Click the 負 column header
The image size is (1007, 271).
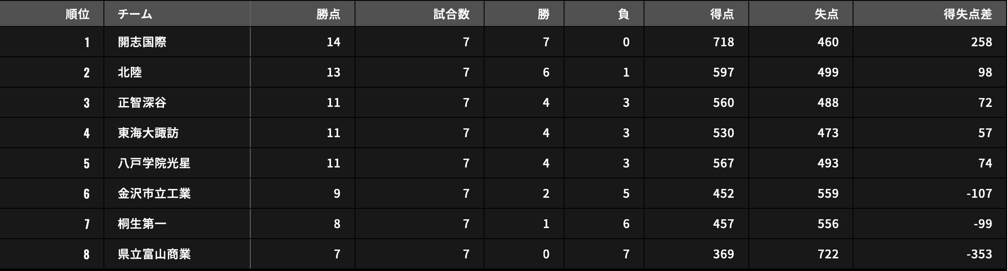[623, 14]
